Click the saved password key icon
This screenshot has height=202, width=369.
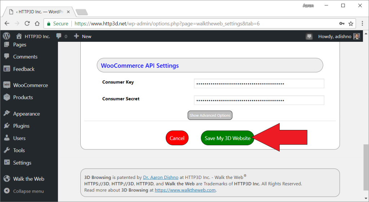[342, 23]
